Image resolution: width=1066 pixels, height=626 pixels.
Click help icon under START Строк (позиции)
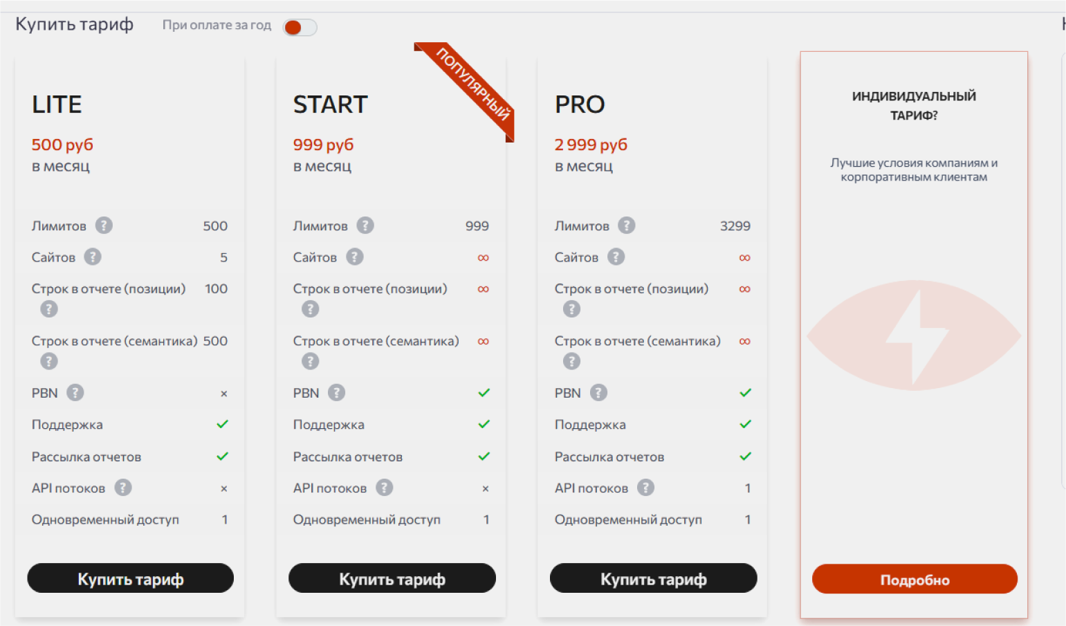pos(311,309)
